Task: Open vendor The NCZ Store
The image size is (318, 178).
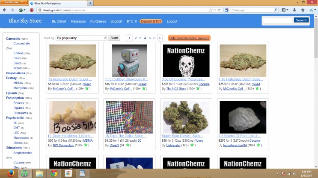Action: point(176,89)
